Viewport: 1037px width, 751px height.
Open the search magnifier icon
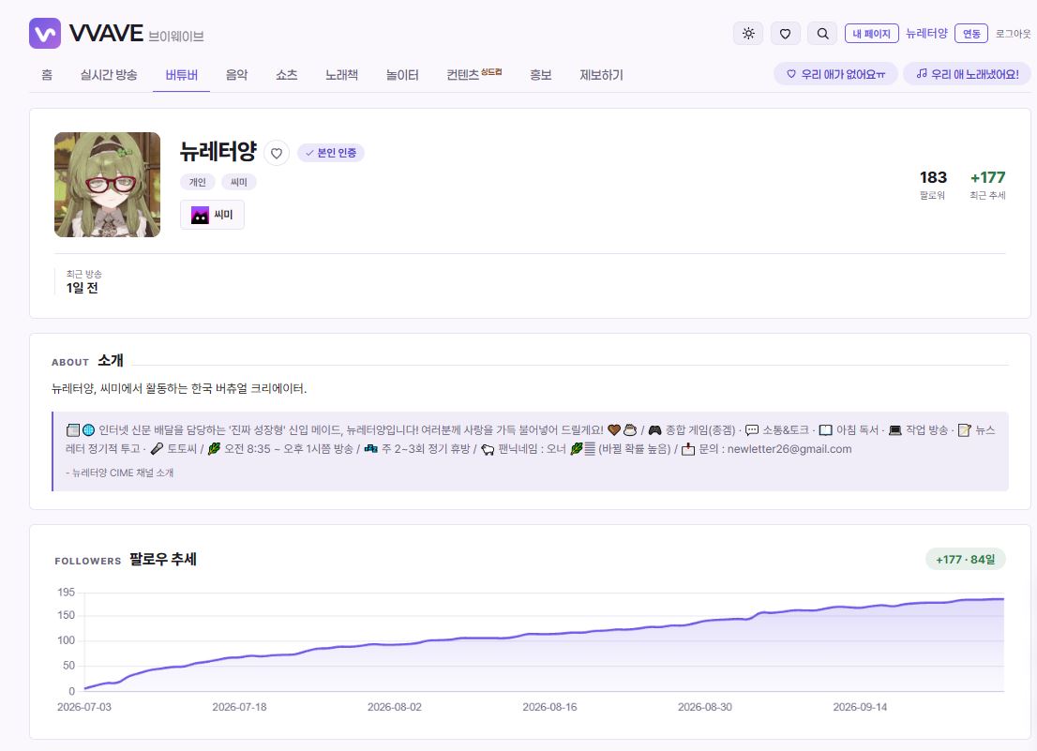point(822,34)
